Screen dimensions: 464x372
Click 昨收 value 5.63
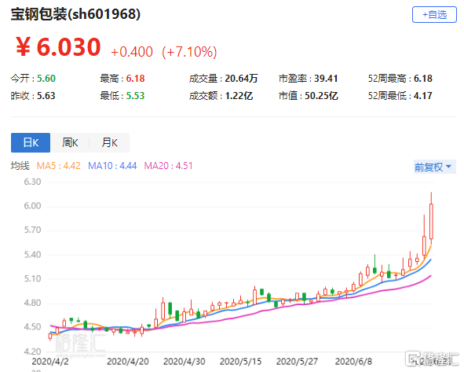(46, 96)
